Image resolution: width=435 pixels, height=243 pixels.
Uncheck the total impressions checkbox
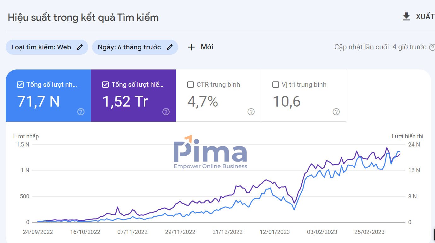[105, 85]
